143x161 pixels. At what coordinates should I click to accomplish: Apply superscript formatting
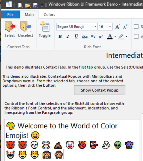point(101,36)
